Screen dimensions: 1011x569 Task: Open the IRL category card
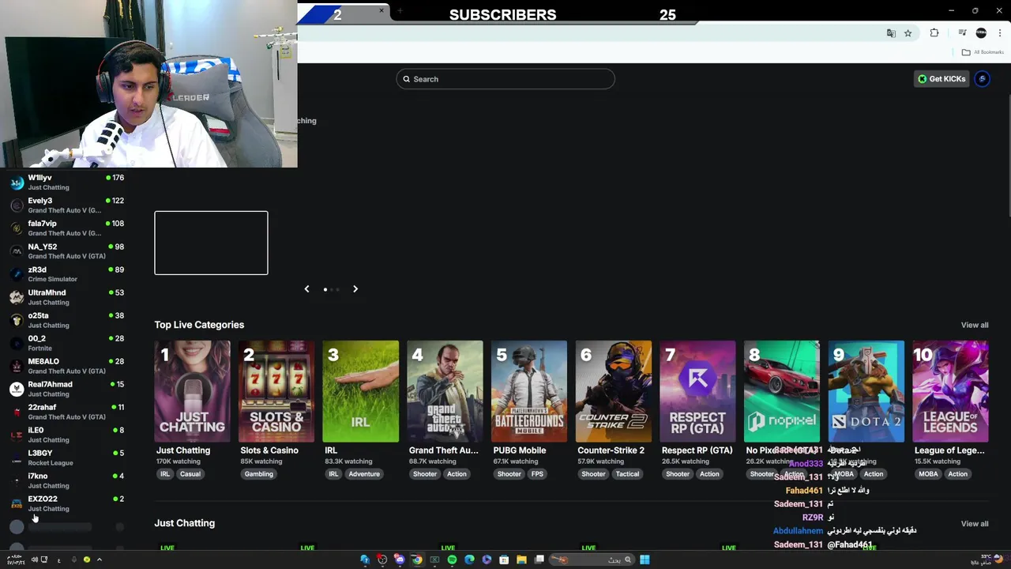coord(361,391)
